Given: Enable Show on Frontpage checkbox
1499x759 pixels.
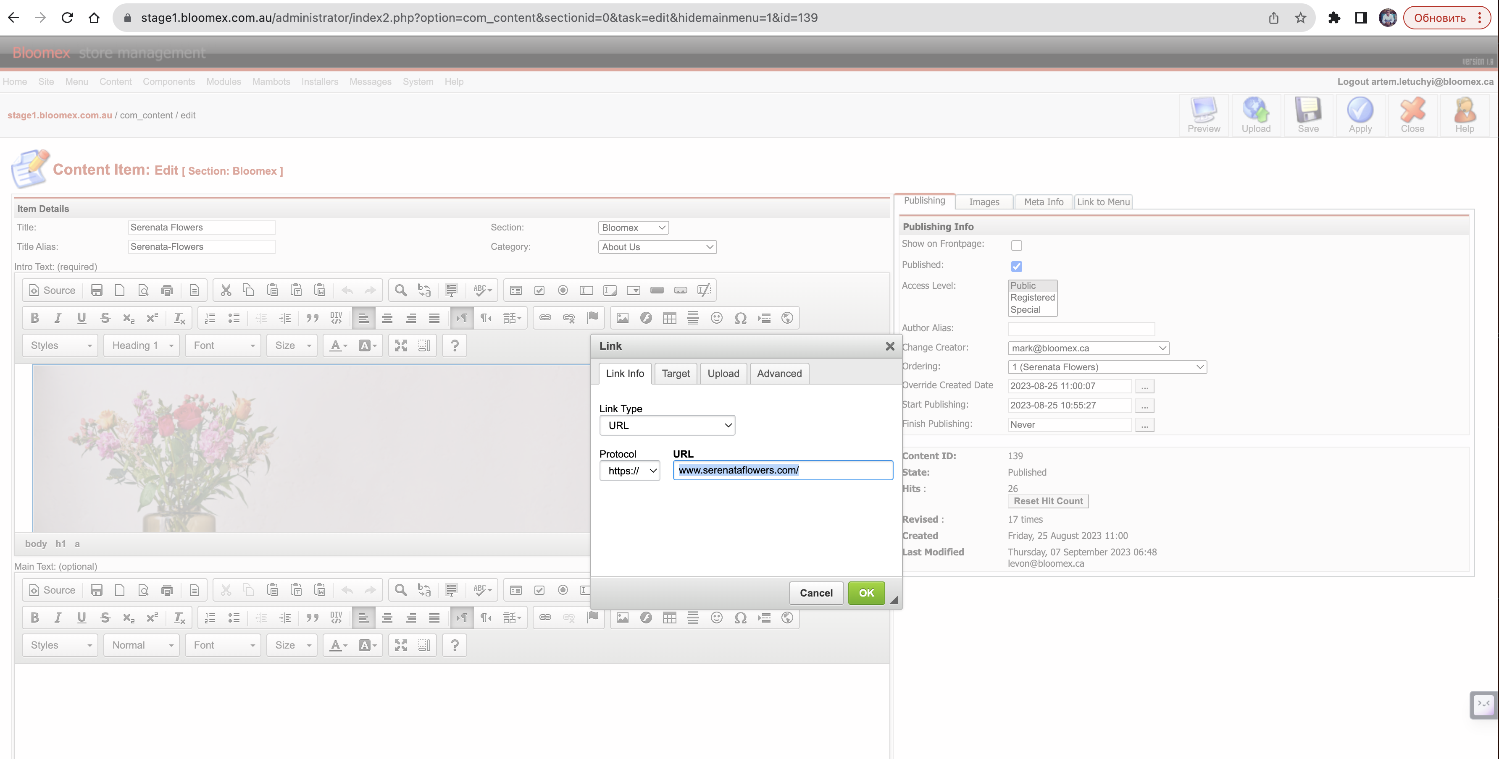Looking at the screenshot, I should [1017, 246].
